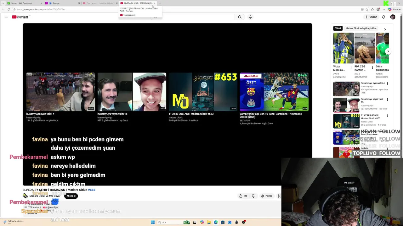Open options menu for 11 AYIN SULTANI
Screen dimensions: 403x226
coord(388,116)
